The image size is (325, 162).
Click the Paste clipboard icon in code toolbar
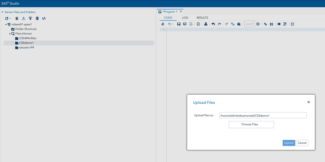pyautogui.click(x=238, y=24)
